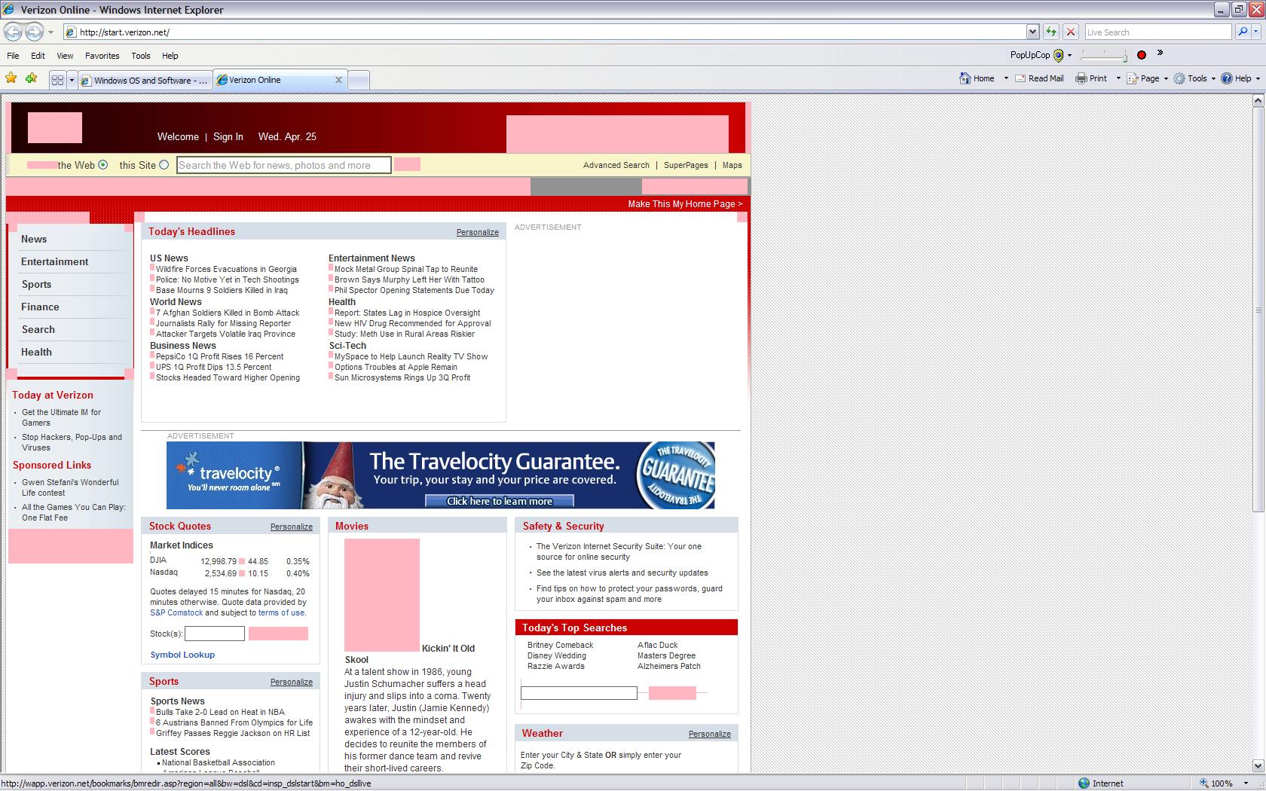
Task: Click the Quick Tabs grid icon
Action: [x=57, y=80]
